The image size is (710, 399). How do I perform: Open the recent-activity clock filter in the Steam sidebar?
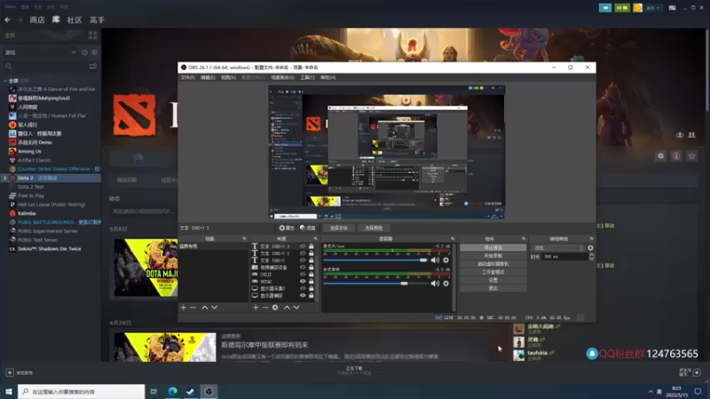tap(84, 52)
